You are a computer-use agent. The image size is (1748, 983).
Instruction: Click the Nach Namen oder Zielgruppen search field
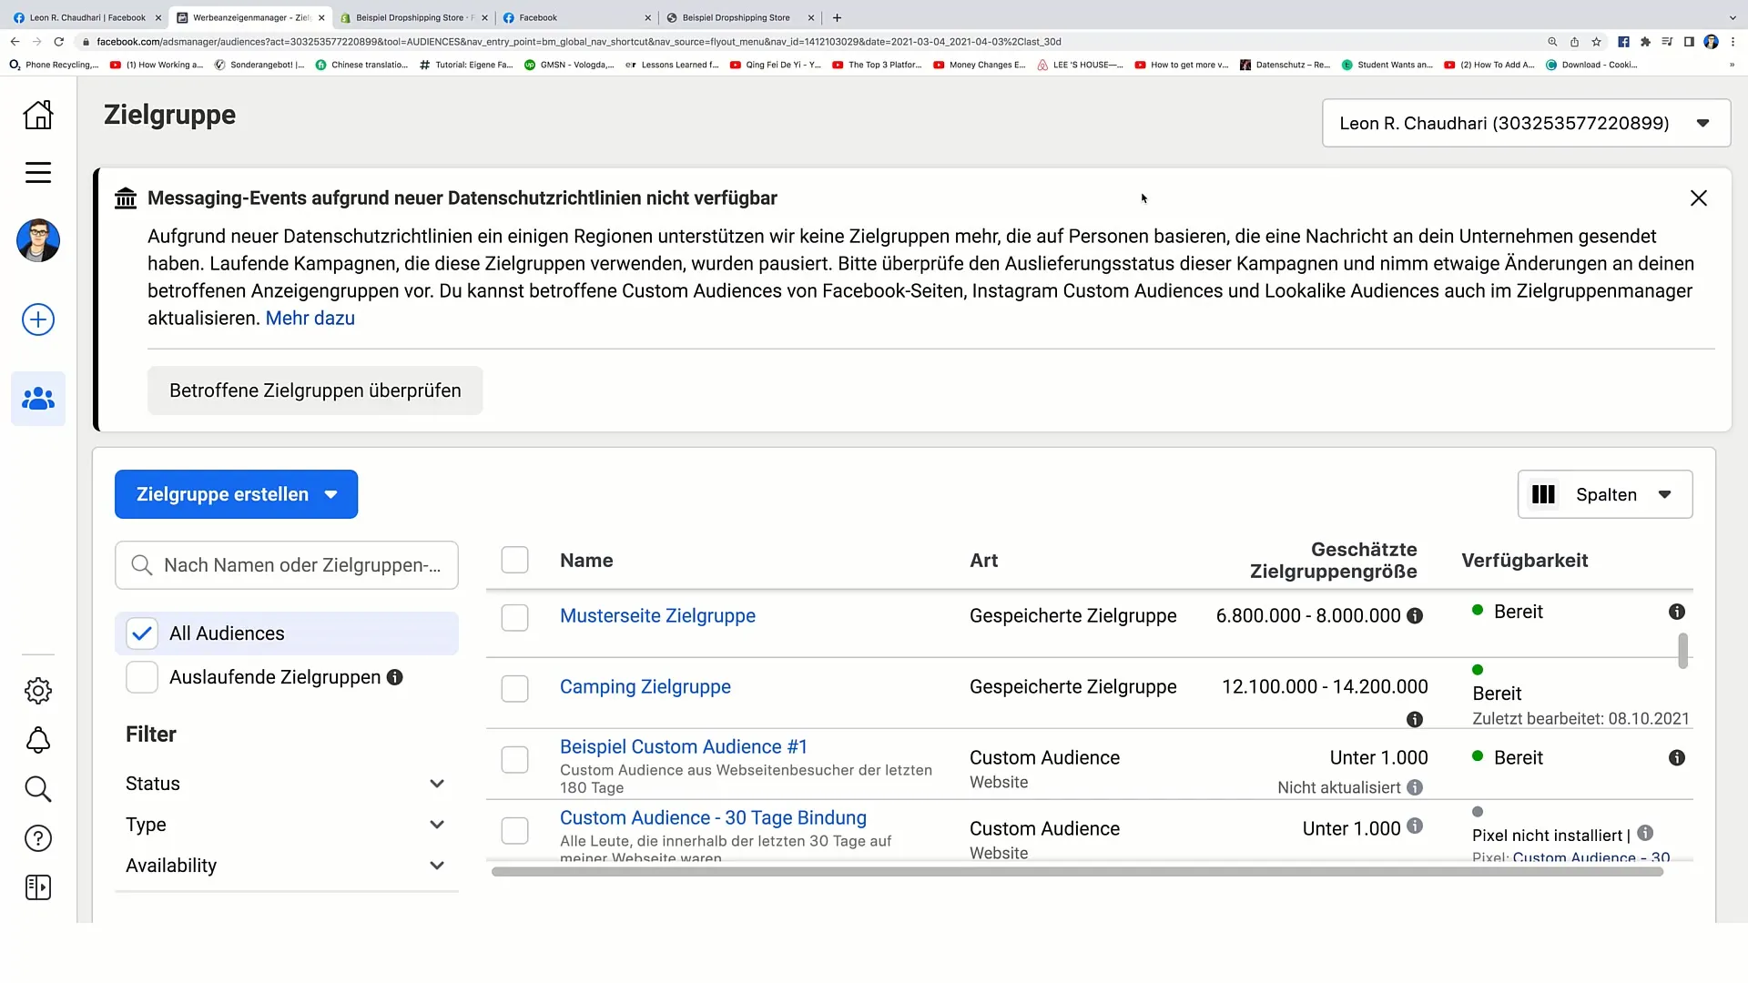click(286, 565)
